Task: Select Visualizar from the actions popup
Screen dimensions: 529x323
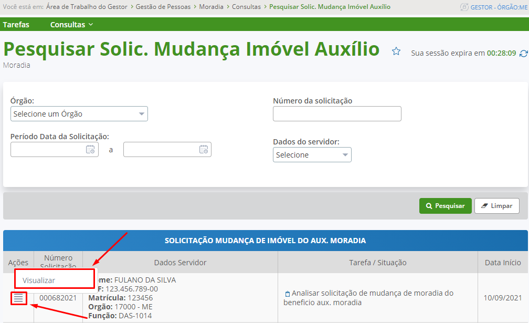Action: point(39,280)
